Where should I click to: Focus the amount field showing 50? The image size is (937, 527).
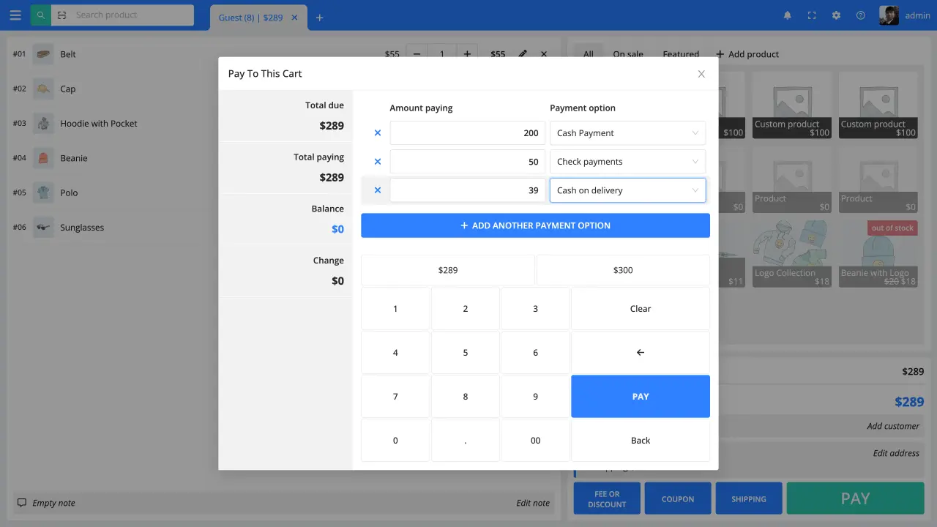click(x=468, y=162)
